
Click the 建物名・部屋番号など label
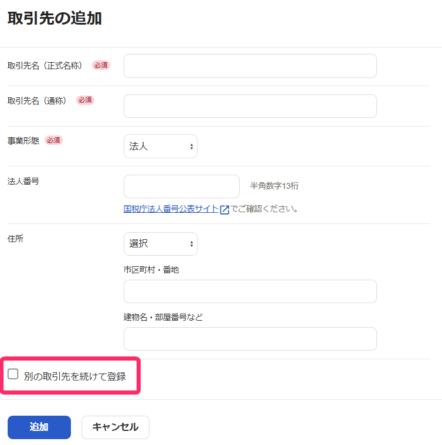pos(163,317)
